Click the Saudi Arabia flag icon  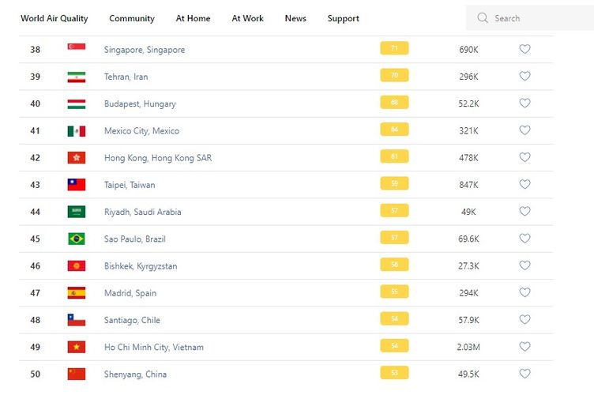click(x=77, y=212)
